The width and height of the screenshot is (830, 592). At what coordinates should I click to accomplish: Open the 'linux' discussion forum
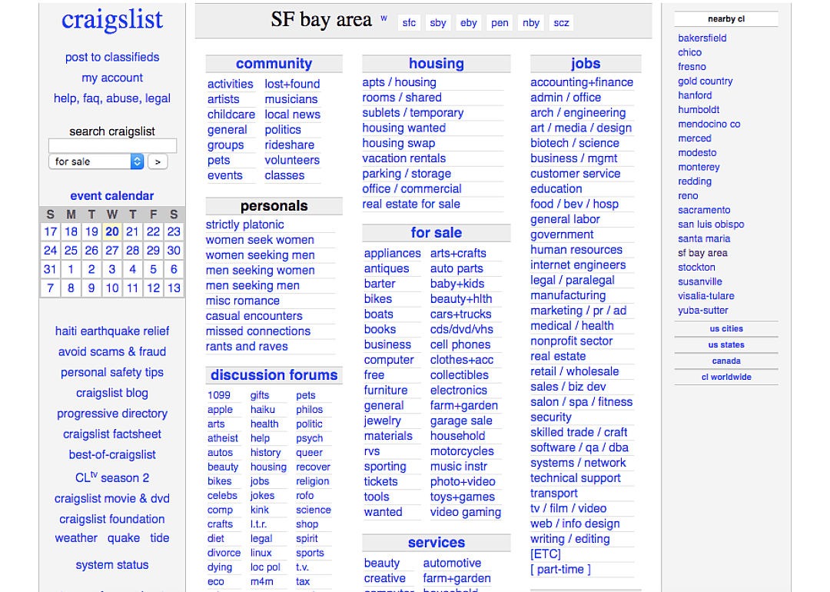click(261, 552)
